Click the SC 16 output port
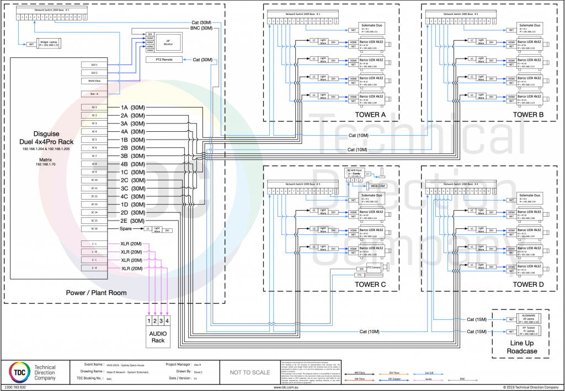Screen dimensions: 565x391 pos(94,229)
